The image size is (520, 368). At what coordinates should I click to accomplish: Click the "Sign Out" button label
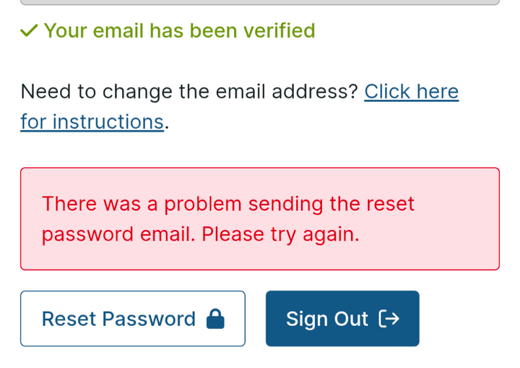coord(327,319)
